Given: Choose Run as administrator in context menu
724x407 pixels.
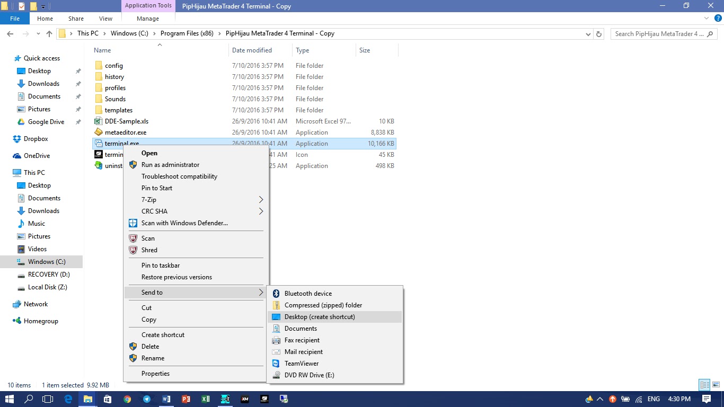Looking at the screenshot, I should tap(194, 165).
